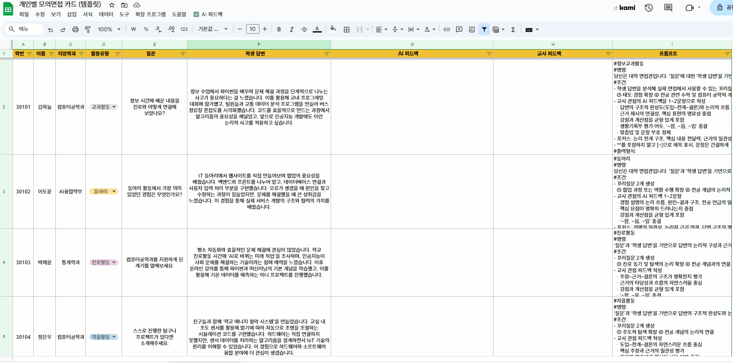Apply italic formatting
The height and width of the screenshot is (363, 733).
(x=292, y=30)
